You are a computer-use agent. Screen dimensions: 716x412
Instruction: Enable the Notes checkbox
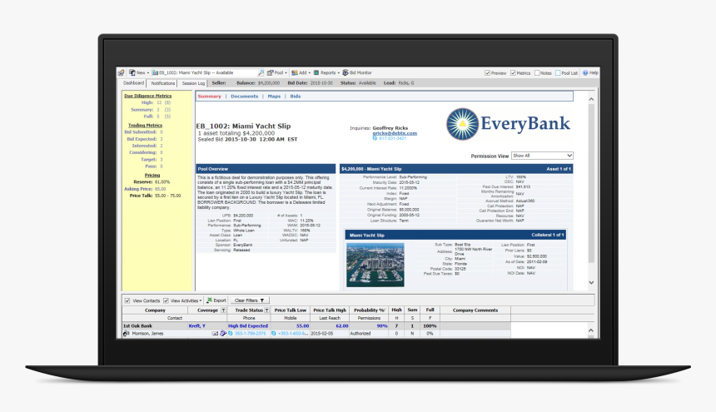(x=537, y=73)
